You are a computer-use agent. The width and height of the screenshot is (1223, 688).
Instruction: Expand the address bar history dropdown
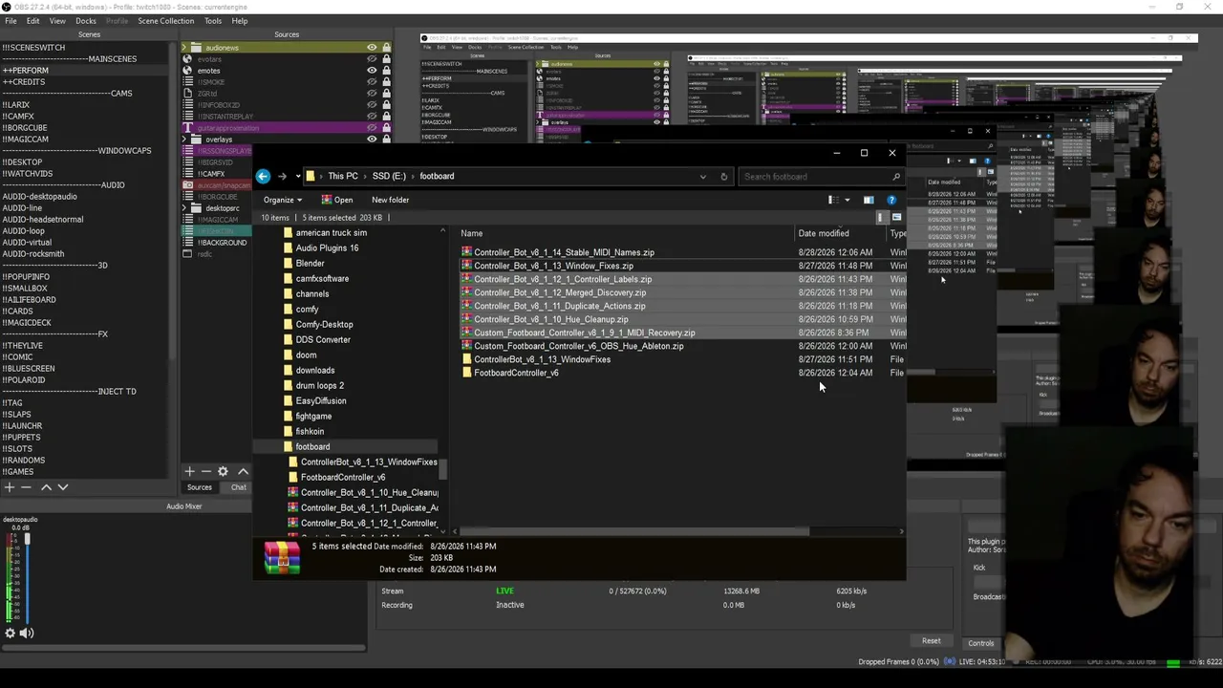tap(703, 177)
